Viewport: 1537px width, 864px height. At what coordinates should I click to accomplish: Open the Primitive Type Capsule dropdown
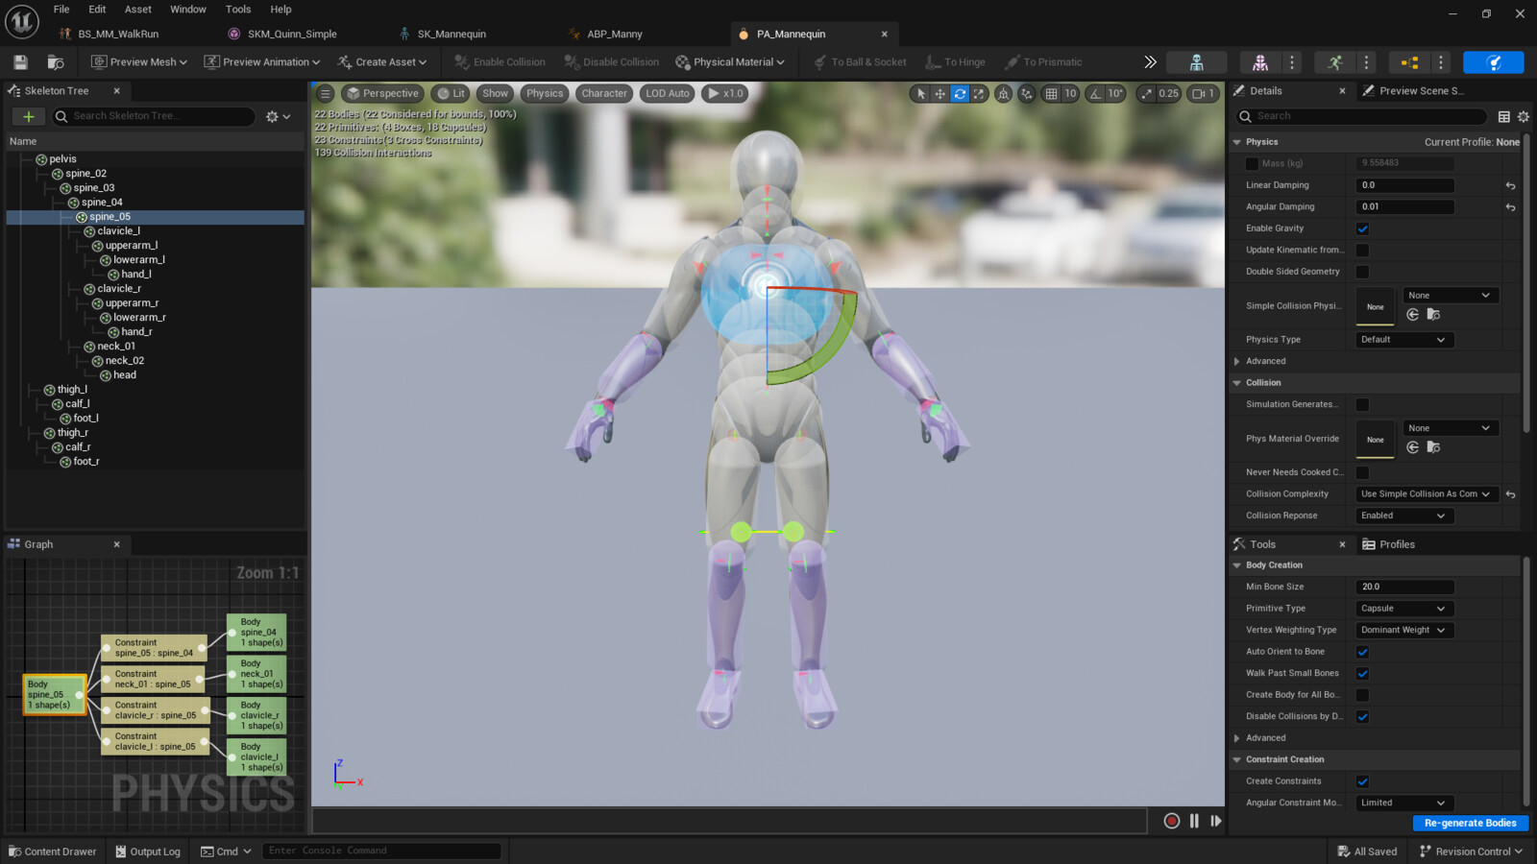pyautogui.click(x=1403, y=609)
